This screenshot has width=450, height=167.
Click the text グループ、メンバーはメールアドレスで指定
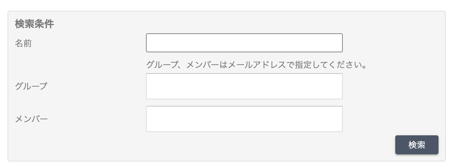coord(228,65)
